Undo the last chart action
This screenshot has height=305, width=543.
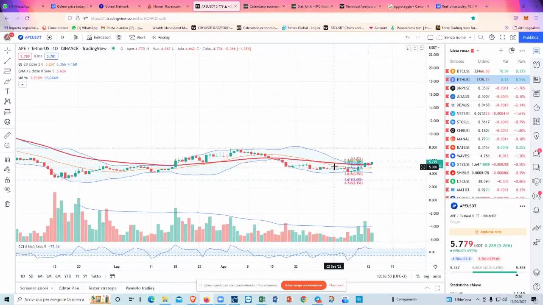point(407,37)
